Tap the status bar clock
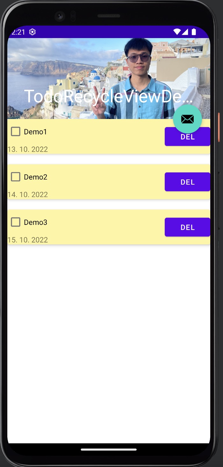 [x=18, y=32]
